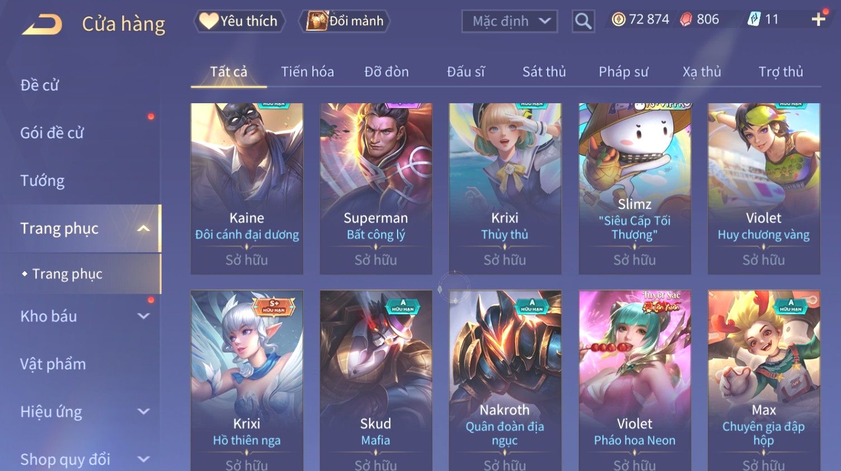Click the gold coin balance icon

pyautogui.click(x=618, y=20)
